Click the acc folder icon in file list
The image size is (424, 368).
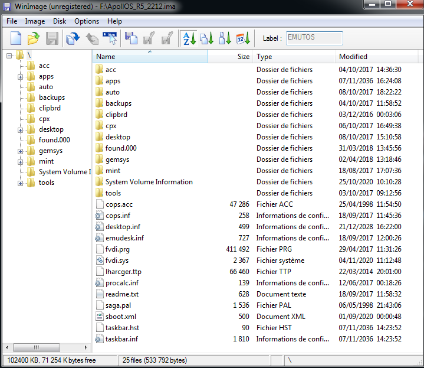(99, 70)
